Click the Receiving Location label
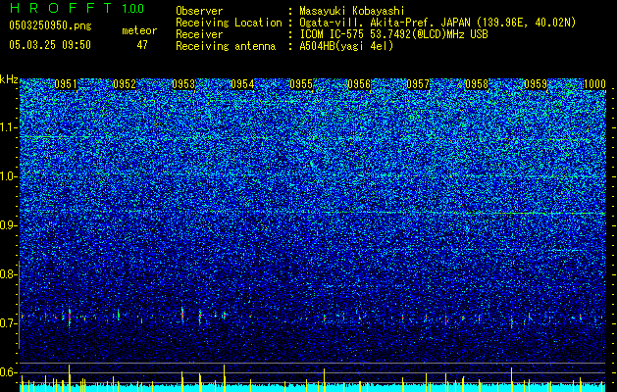617x392 pixels. point(229,23)
